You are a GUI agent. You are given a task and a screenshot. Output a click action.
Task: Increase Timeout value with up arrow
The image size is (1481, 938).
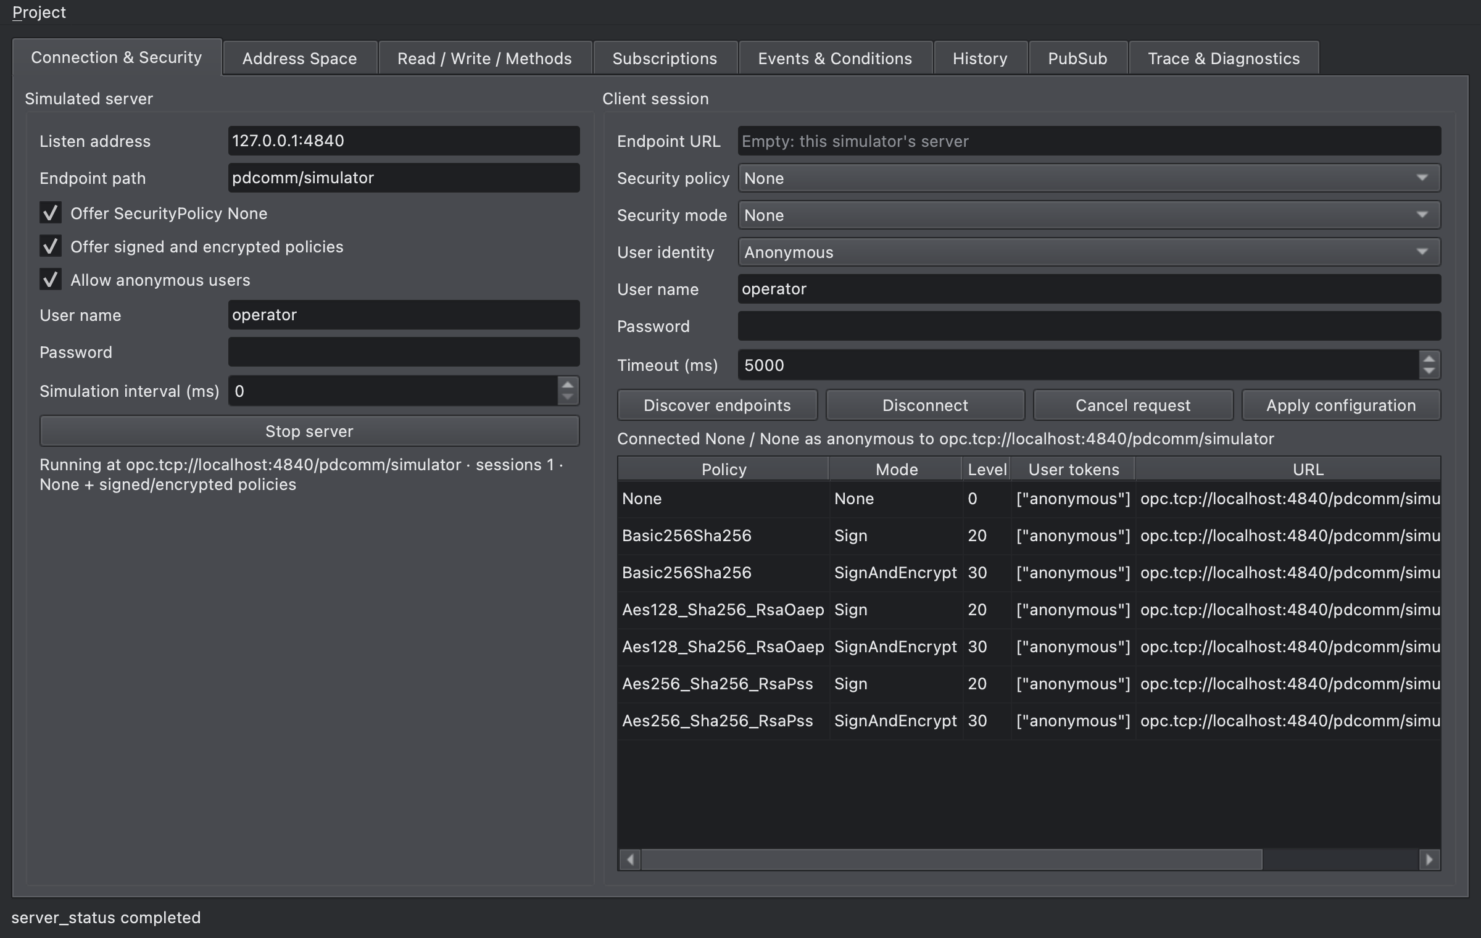point(1429,359)
